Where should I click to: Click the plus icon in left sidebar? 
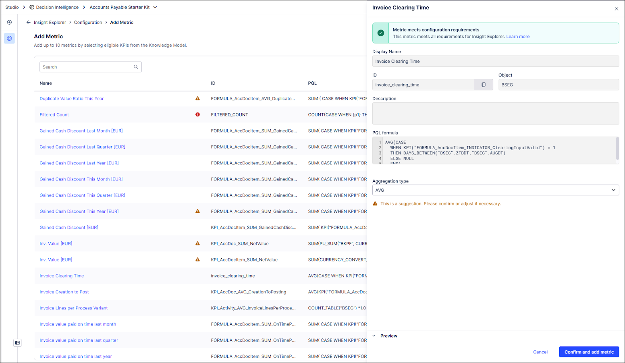[x=9, y=22]
